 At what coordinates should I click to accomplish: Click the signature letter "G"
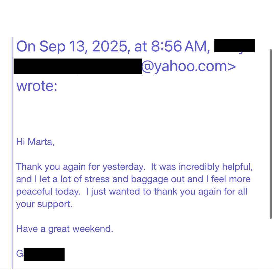[20, 254]
